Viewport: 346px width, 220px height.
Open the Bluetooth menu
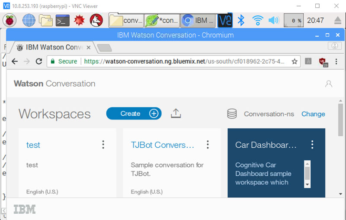coord(241,20)
